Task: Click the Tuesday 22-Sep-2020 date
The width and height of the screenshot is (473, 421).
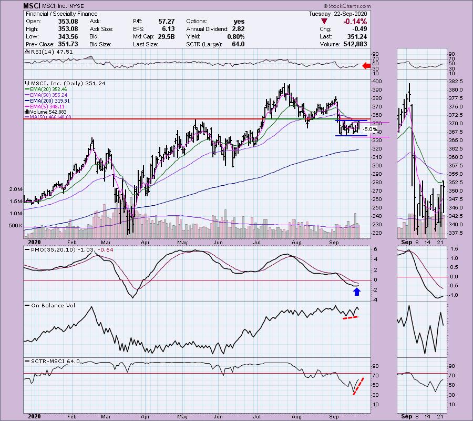Action: (337, 14)
